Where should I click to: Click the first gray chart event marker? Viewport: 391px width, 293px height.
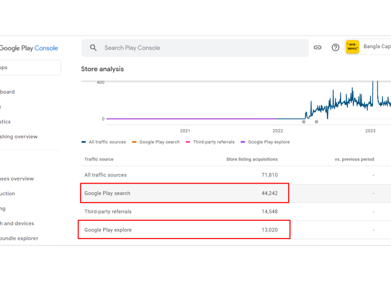pos(304,122)
